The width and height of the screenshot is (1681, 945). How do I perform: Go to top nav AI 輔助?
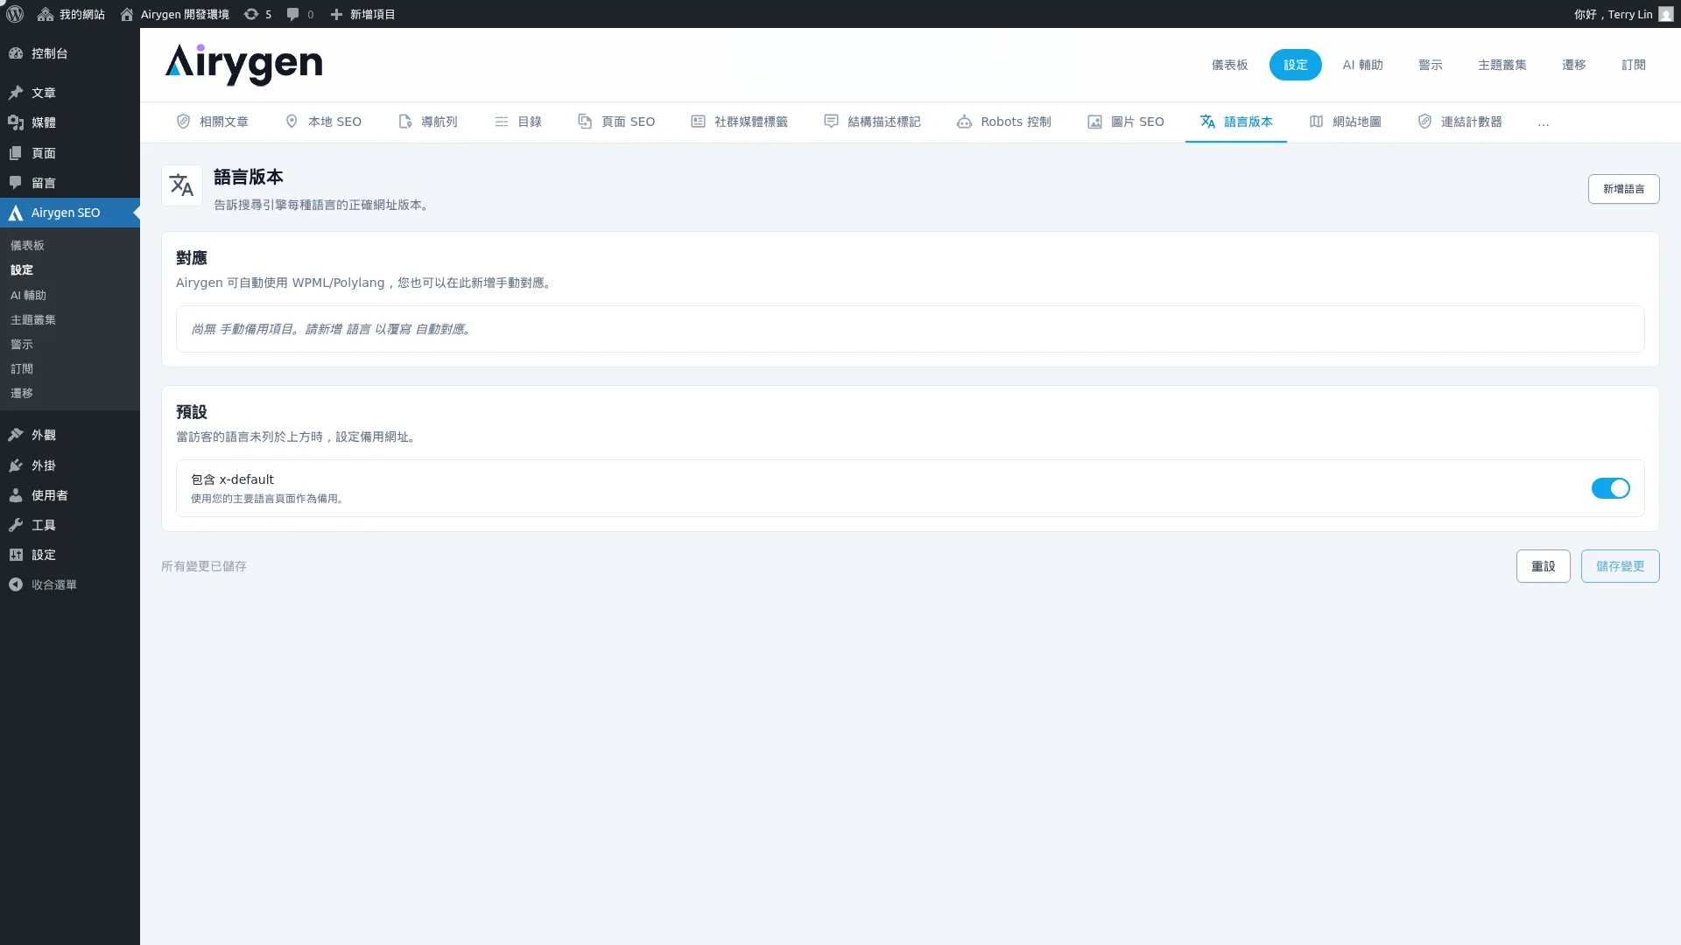pos(1363,65)
